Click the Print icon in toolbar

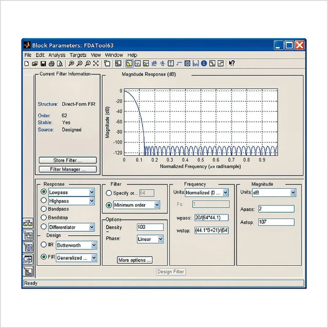tap(52, 64)
